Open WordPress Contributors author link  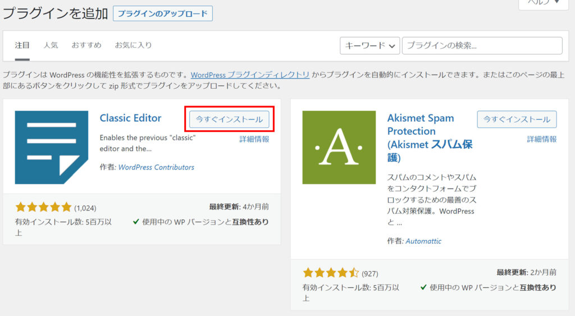pos(156,167)
